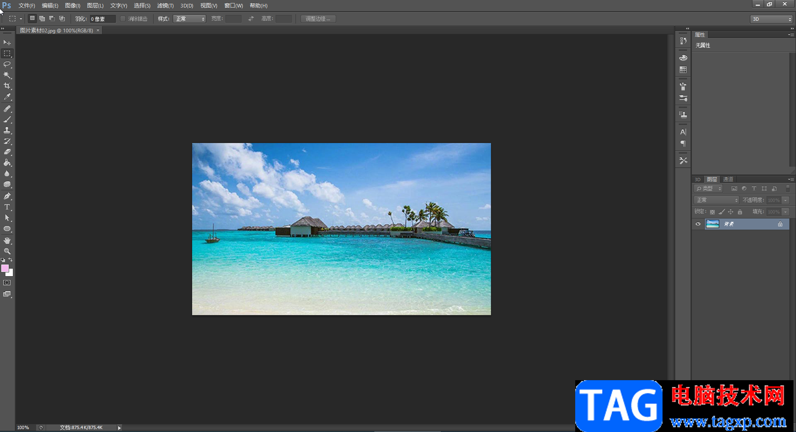Screen dimensions: 796x432
Task: Open the 图像(I) menu
Action: click(x=73, y=6)
